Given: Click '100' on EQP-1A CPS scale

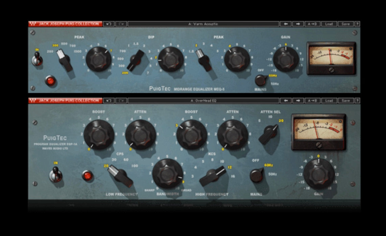Looking at the screenshot, I should [135, 166].
